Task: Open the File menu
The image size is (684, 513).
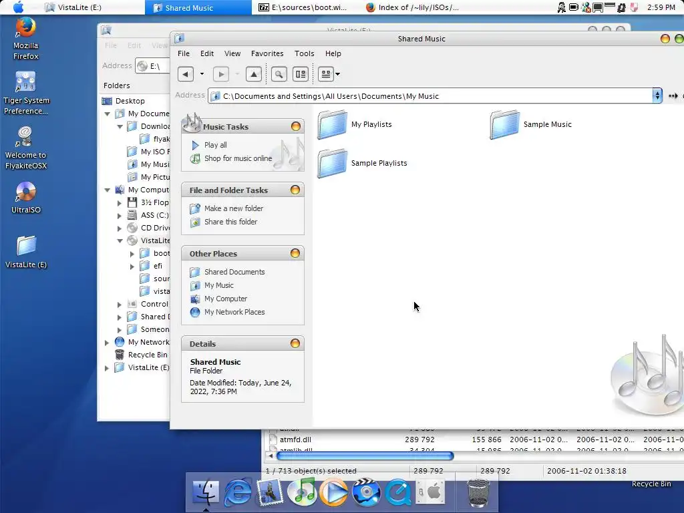Action: (x=184, y=53)
